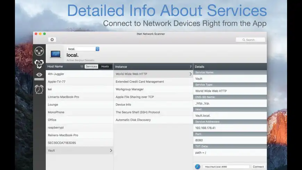Expand the Vault row chevron
302x170 pixels.
point(111,151)
